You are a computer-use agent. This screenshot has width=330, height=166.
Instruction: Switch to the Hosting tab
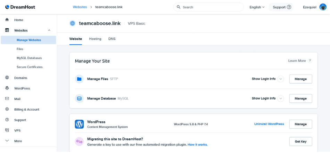pos(95,39)
